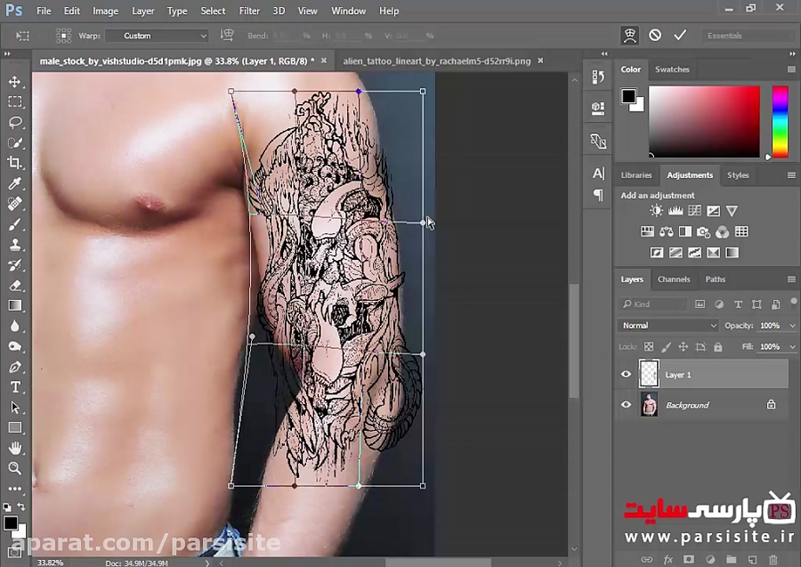This screenshot has width=801, height=567.
Task: Switch to the Libraries tab
Action: click(x=636, y=174)
